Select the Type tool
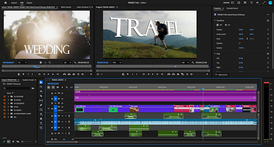274x147 pixels. (41, 123)
